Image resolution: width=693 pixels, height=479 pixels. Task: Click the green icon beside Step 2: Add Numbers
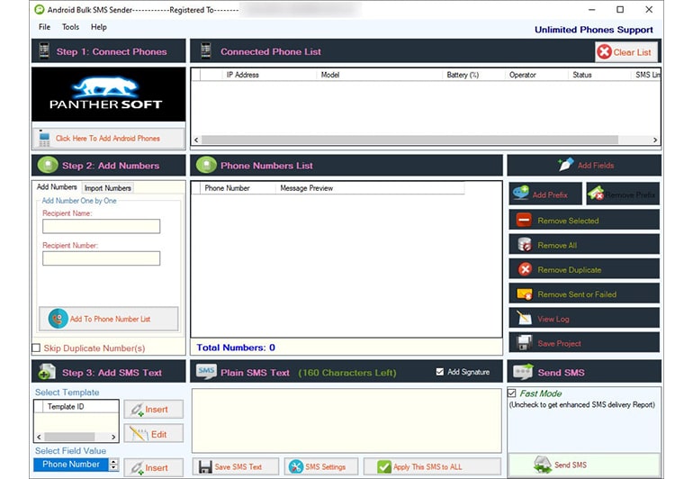[48, 166]
